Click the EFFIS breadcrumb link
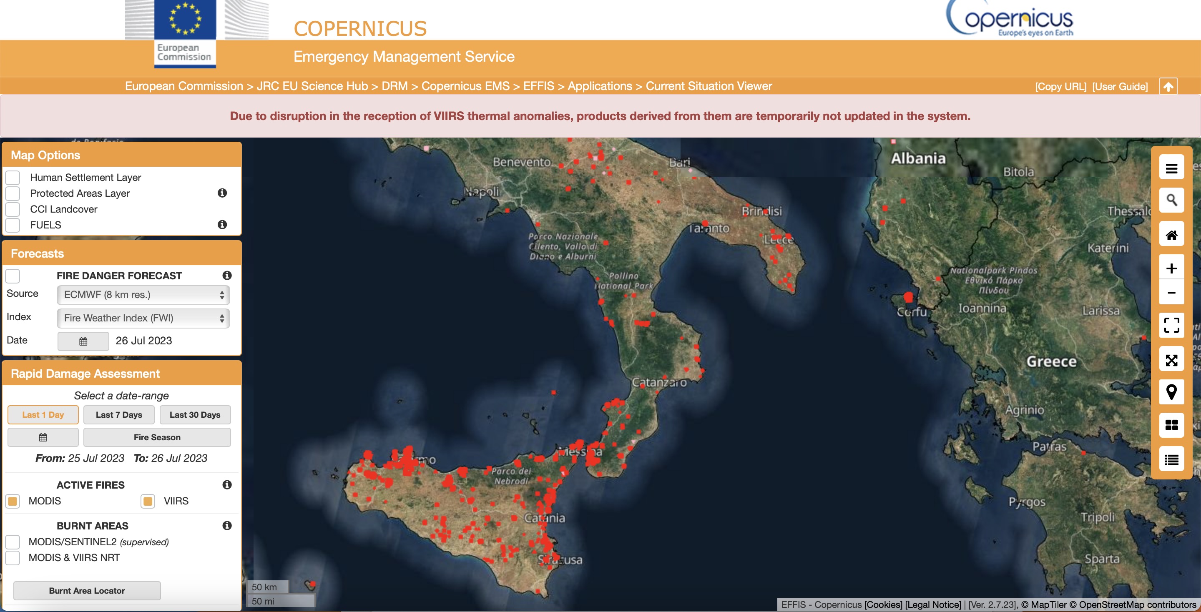 tap(538, 86)
